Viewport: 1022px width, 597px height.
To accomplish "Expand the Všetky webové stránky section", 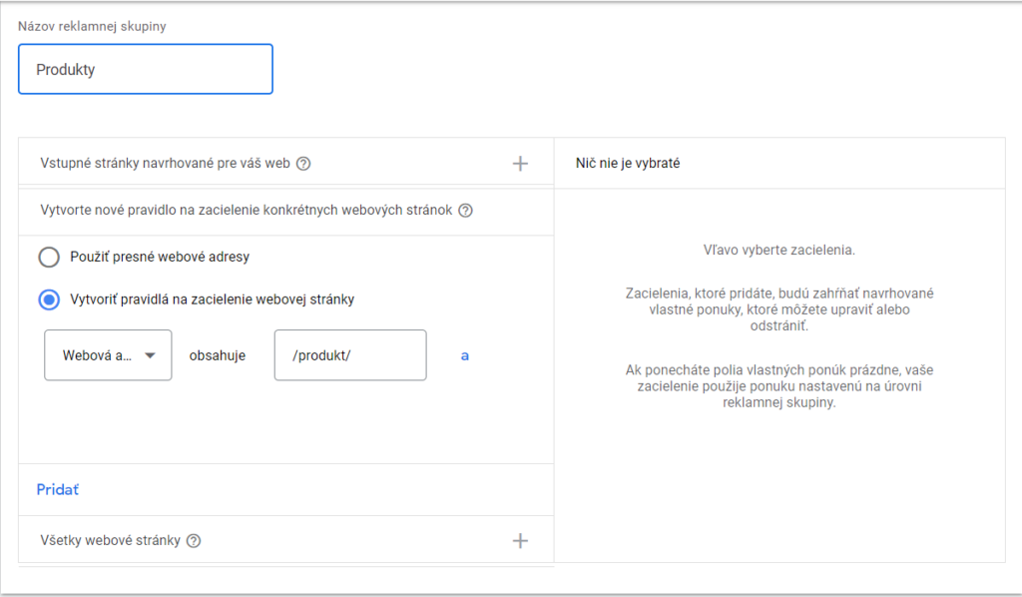I will pos(286,540).
